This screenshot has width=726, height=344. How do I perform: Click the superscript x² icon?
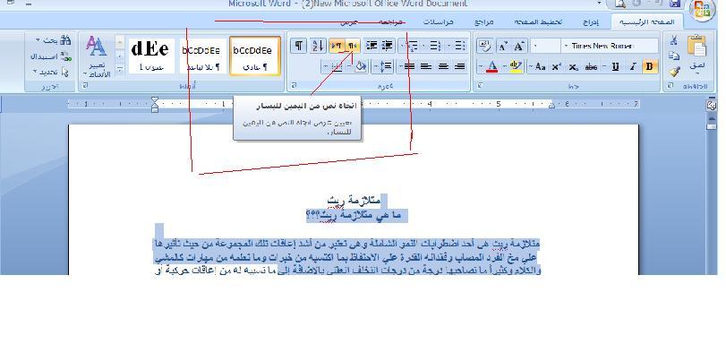(557, 67)
